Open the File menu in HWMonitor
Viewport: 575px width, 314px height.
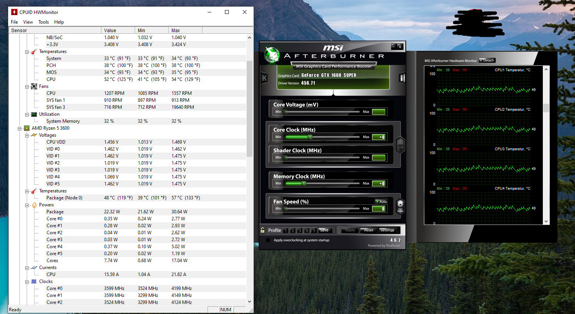[14, 22]
